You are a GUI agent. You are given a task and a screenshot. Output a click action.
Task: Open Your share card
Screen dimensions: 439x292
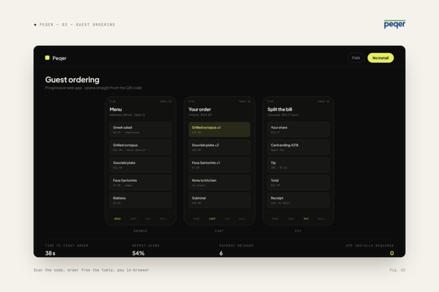(x=298, y=130)
